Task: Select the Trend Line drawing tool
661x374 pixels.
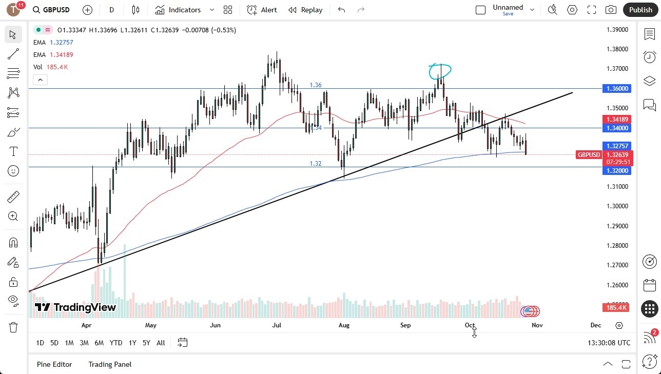Action: click(13, 54)
